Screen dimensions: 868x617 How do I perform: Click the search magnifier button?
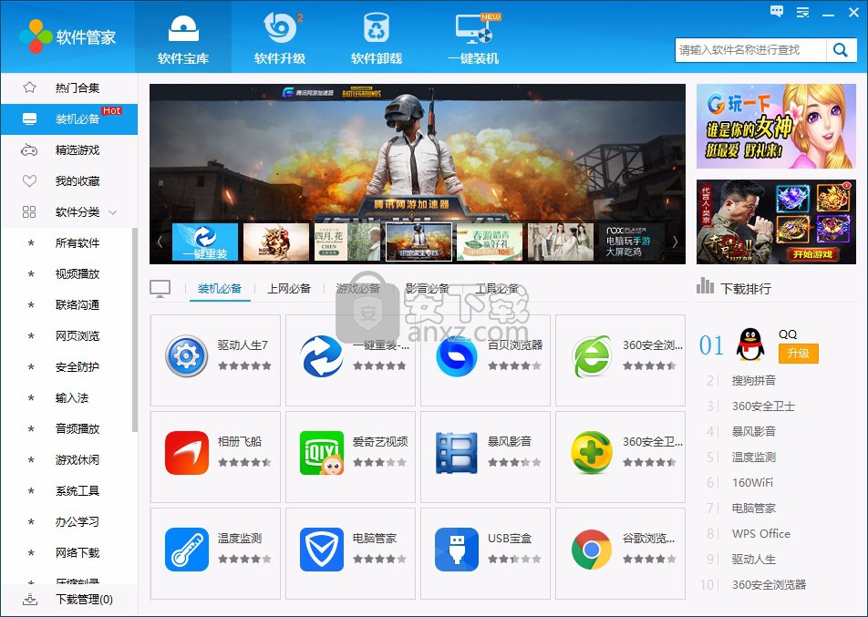click(x=841, y=50)
